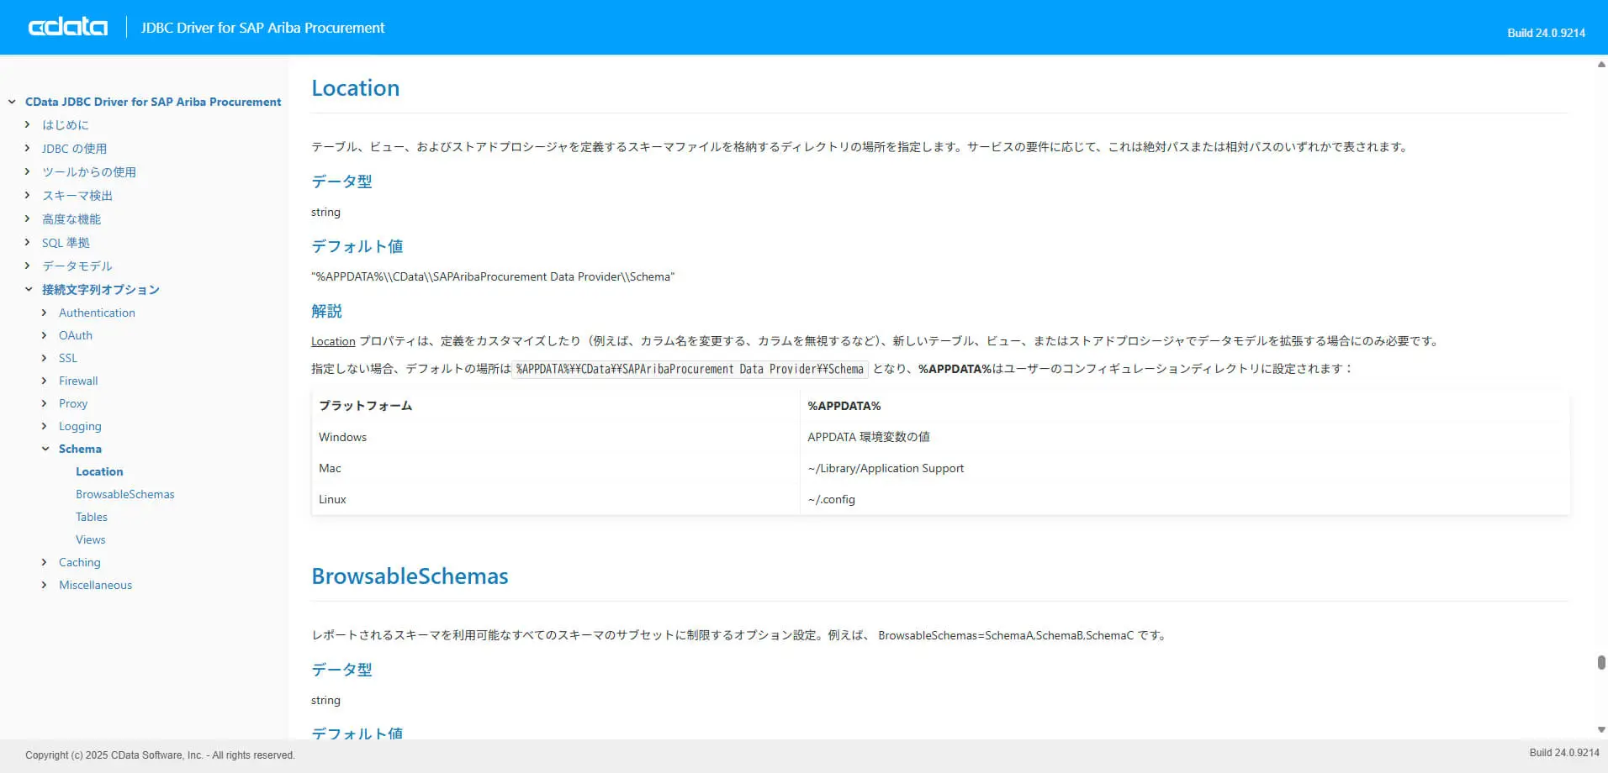Expand the Caching chevron
The image size is (1608, 773).
point(45,562)
